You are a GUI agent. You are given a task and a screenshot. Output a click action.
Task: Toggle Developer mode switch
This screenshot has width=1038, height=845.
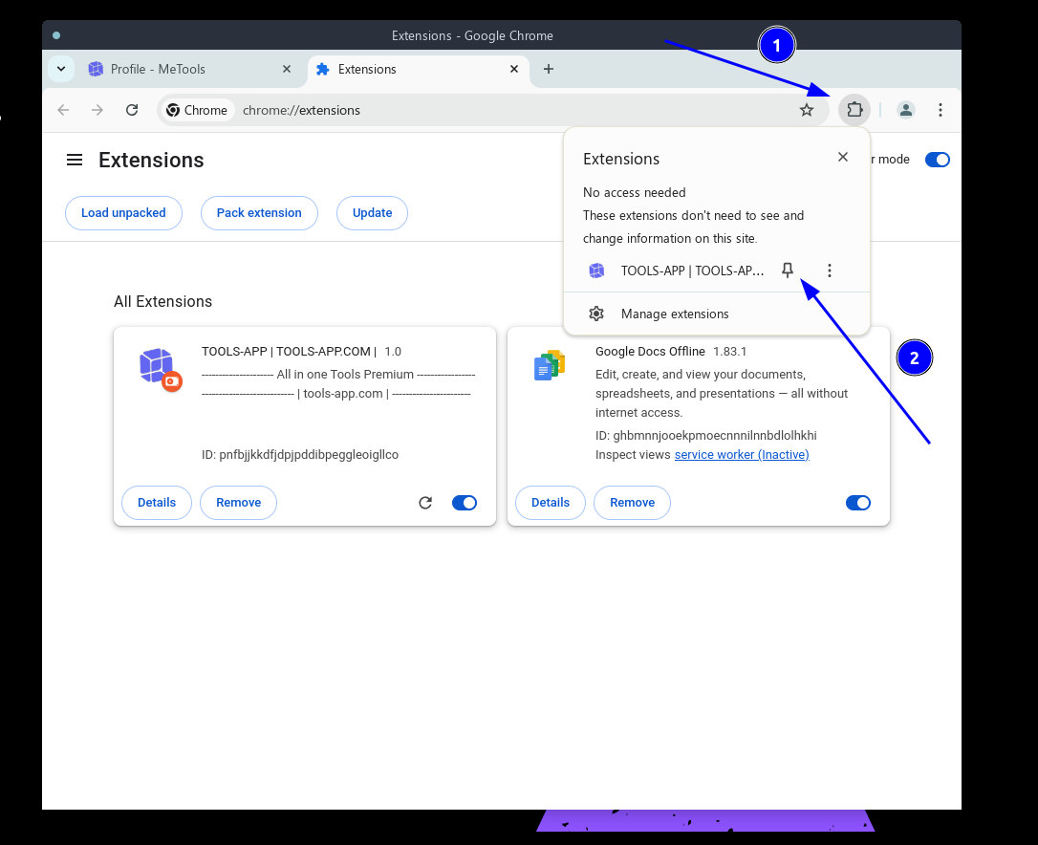pyautogui.click(x=937, y=160)
